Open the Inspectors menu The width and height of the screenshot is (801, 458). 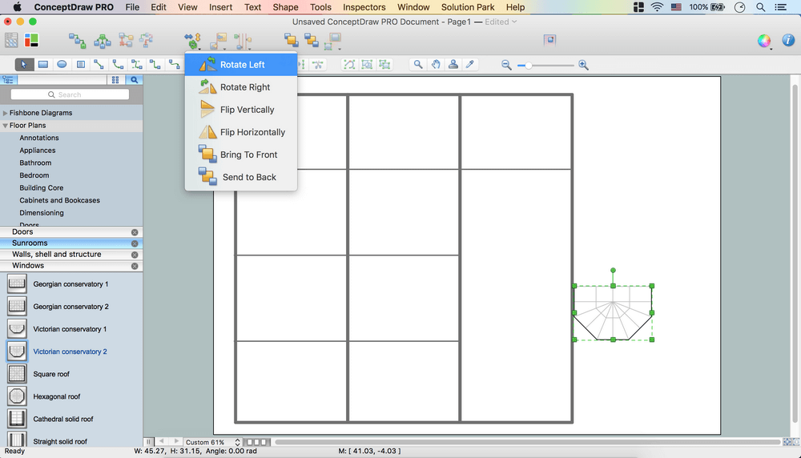364,7
